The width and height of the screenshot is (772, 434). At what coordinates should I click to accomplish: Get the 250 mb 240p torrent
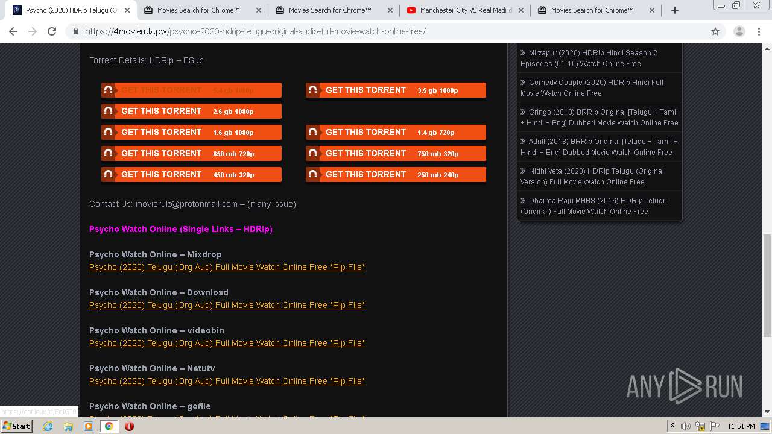click(x=396, y=174)
